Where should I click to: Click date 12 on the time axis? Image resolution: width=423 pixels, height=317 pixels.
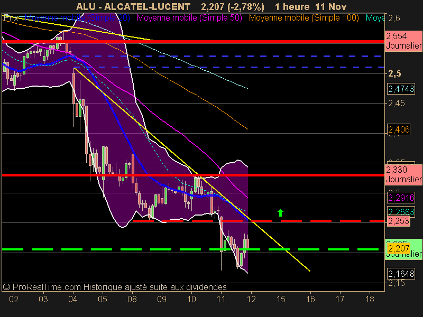coord(251,299)
